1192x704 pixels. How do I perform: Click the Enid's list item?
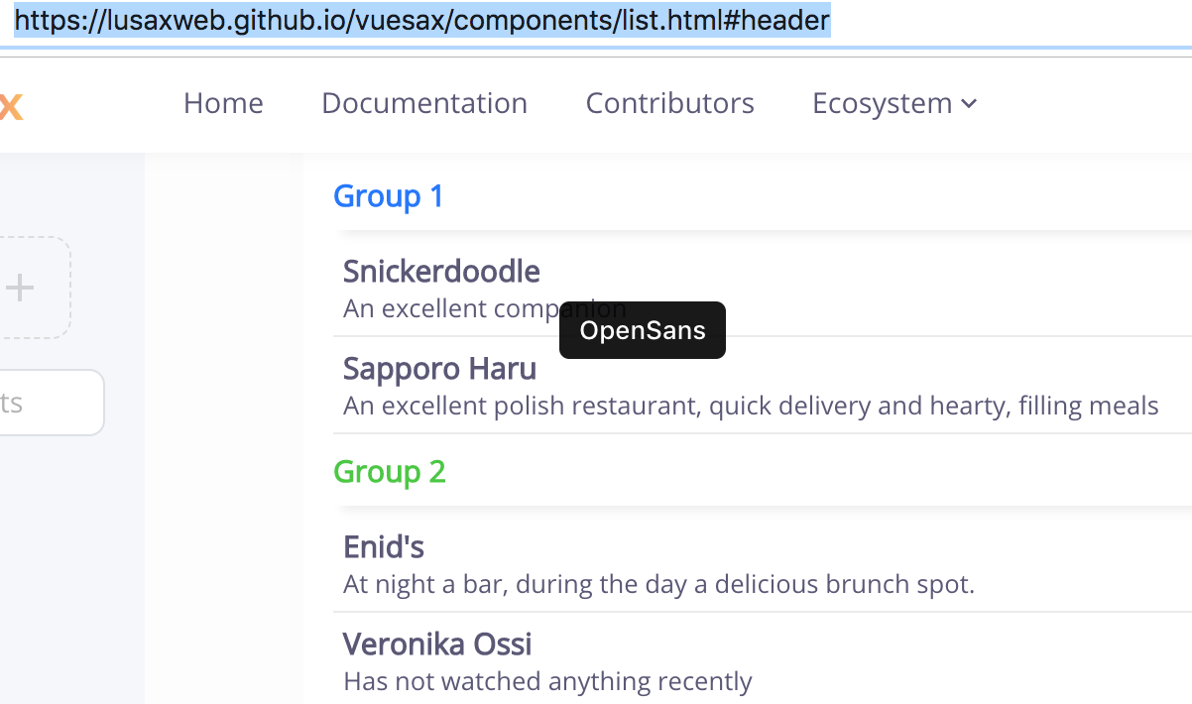tap(384, 545)
